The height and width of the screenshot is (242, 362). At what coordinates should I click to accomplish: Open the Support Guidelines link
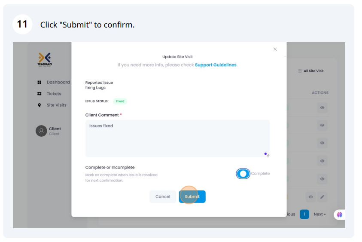tap(216, 65)
